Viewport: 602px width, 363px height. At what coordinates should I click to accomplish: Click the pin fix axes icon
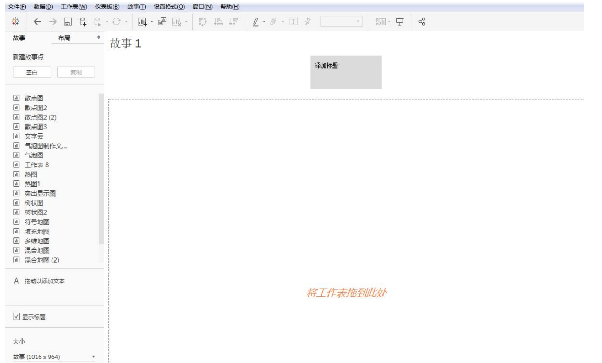(308, 22)
